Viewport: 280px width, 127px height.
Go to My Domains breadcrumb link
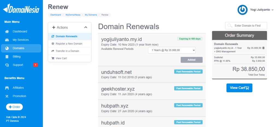[91, 15]
